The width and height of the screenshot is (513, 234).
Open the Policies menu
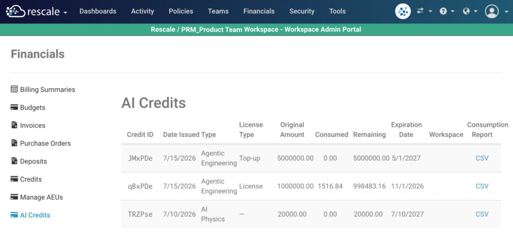pos(181,11)
